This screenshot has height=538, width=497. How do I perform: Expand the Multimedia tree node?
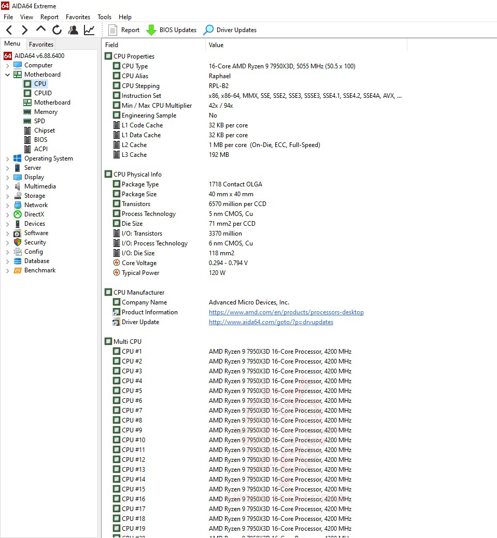(8, 186)
